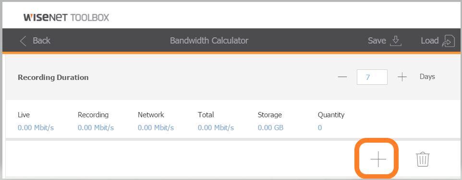This screenshot has width=462, height=180.
Task: Click the recording days input field
Action: click(x=372, y=77)
